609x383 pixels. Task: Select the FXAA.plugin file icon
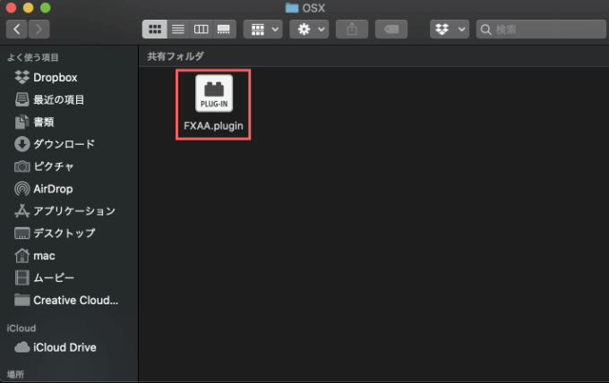click(214, 93)
